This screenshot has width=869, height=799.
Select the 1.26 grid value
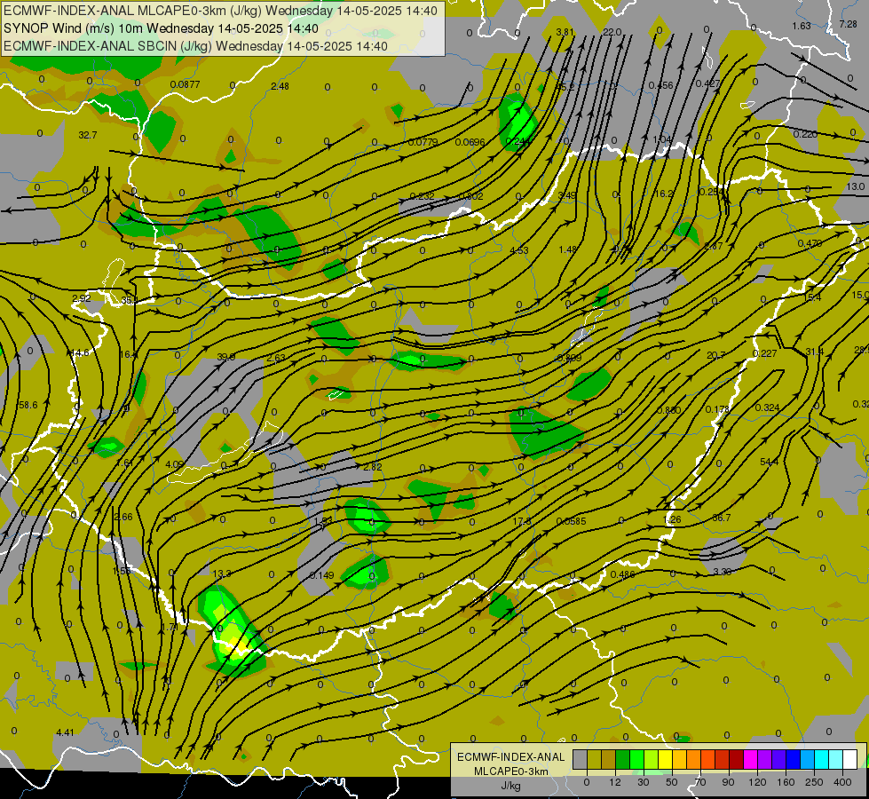click(x=672, y=519)
